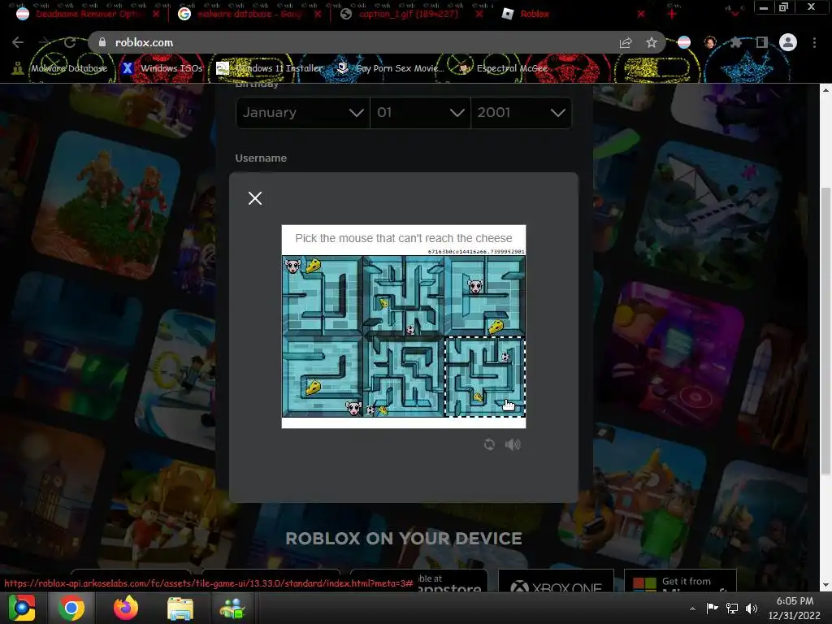Open the Windows ISOs bookmark

[162, 68]
